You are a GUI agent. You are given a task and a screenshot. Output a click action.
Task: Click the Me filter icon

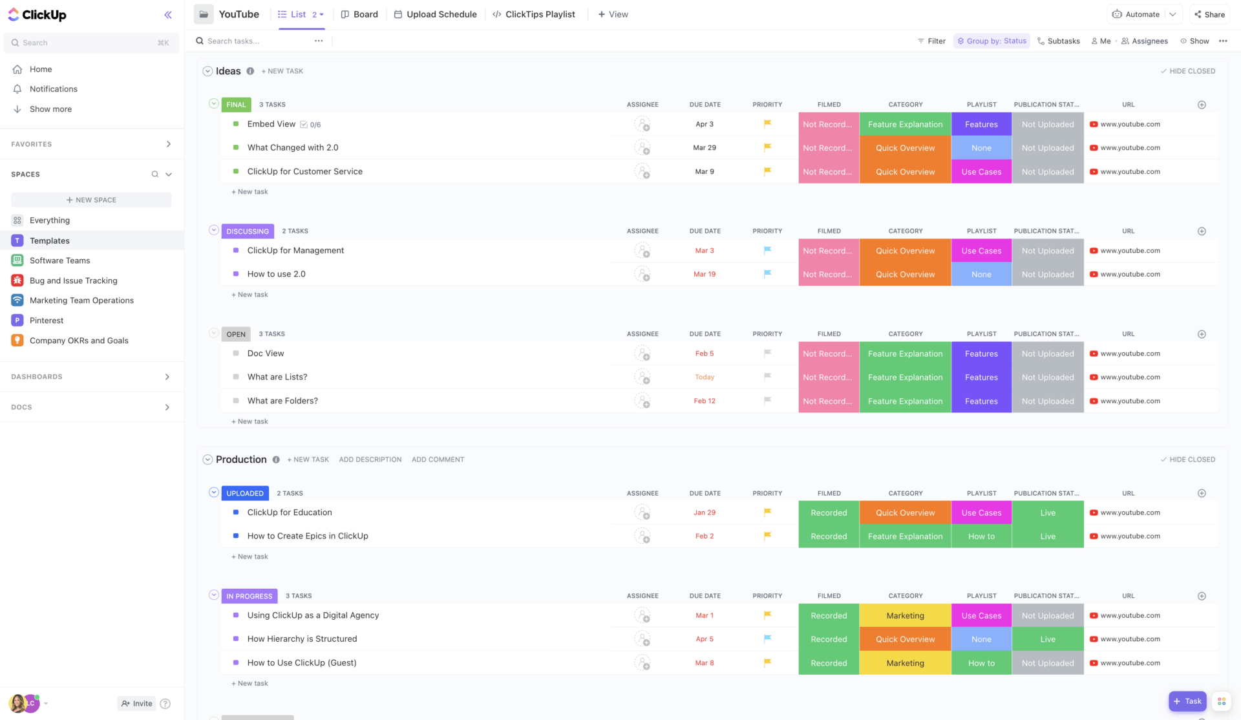1101,40
